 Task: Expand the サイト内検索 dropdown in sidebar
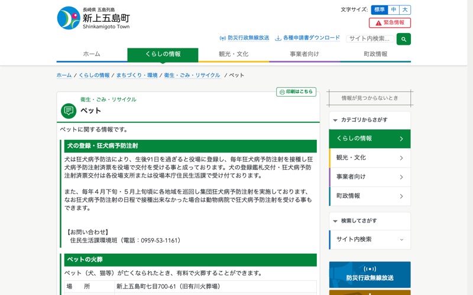pyautogui.click(x=370, y=240)
